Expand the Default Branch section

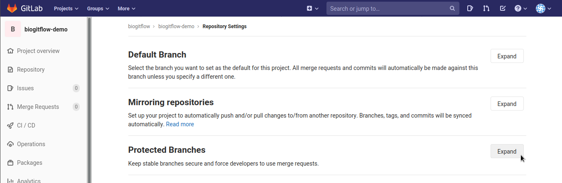point(507,56)
